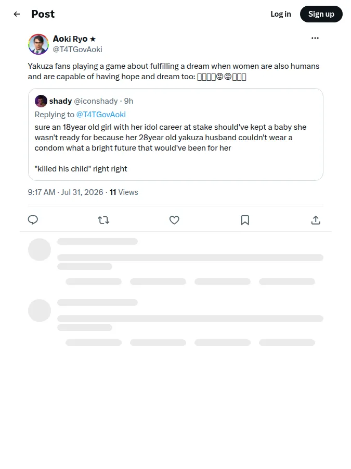Click the shady display name in quote
Screen dimensions: 351x469
(61, 101)
